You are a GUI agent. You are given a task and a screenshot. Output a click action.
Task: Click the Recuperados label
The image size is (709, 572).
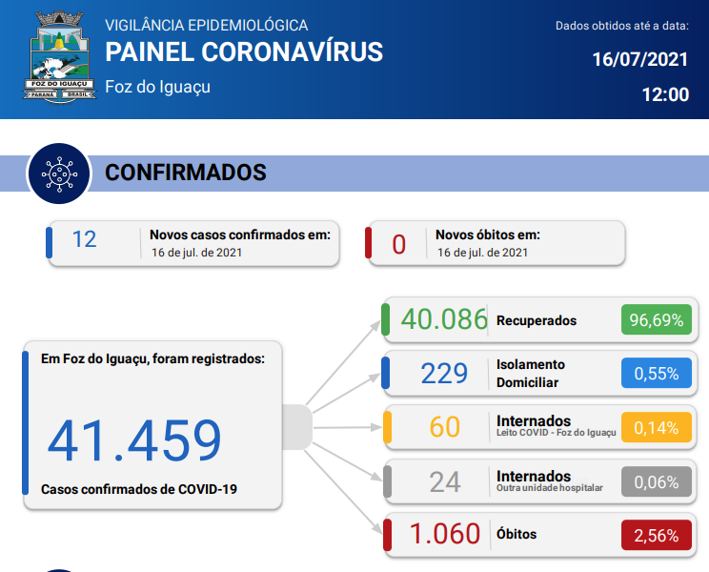(537, 320)
